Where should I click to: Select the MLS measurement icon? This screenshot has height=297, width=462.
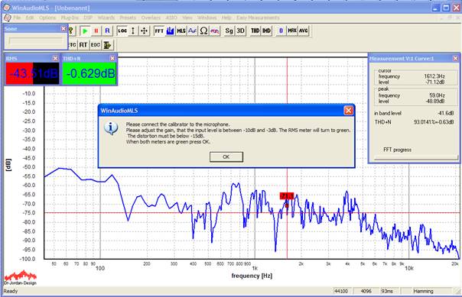(181, 31)
